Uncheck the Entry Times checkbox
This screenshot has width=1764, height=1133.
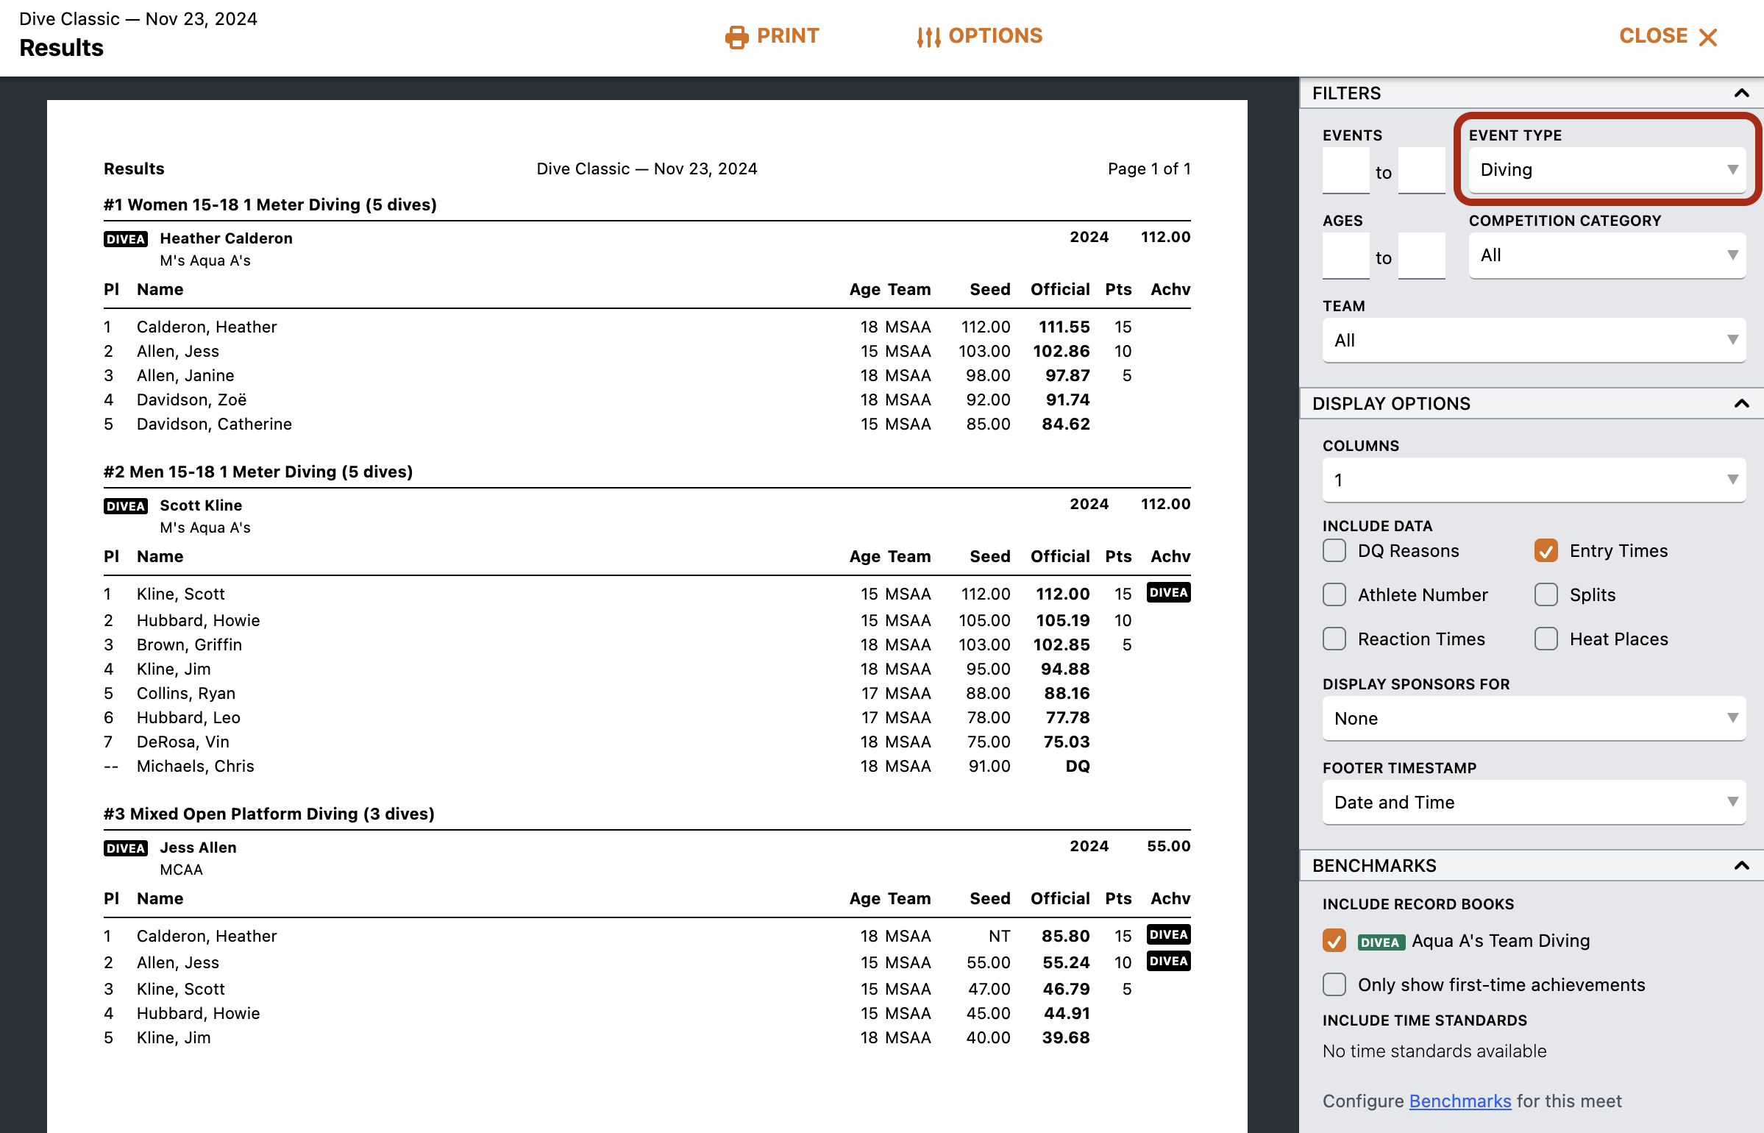pos(1546,551)
